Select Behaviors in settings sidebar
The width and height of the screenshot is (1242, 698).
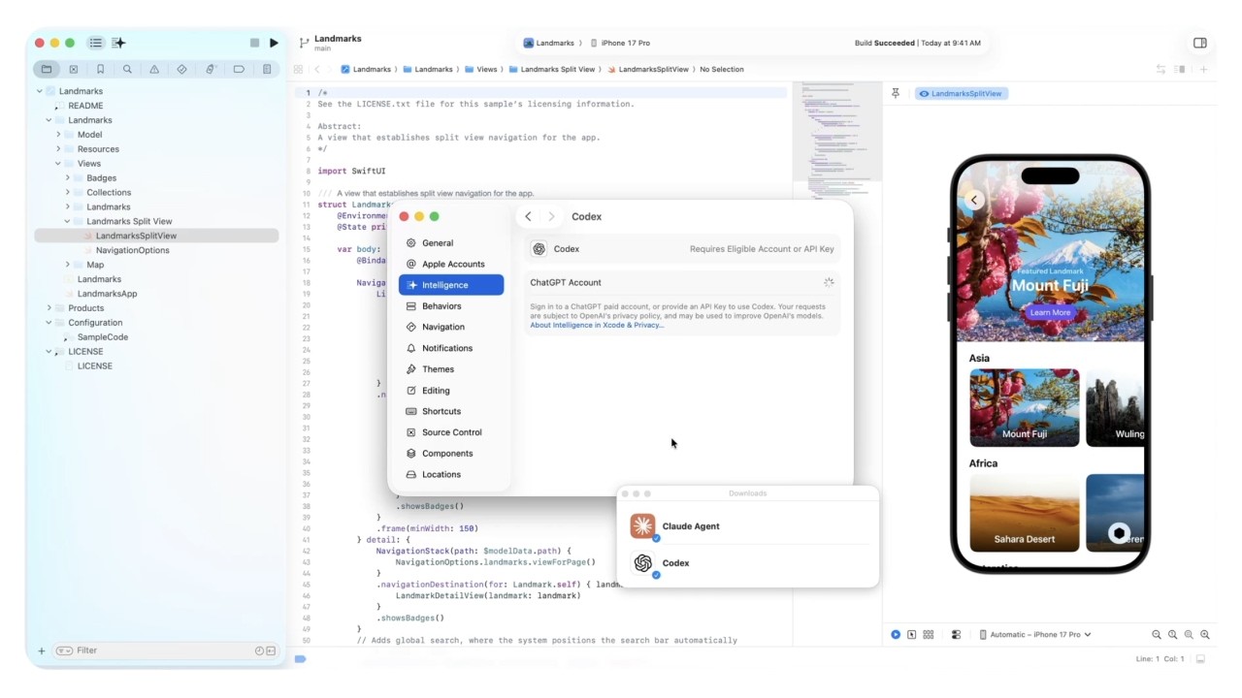click(x=451, y=306)
